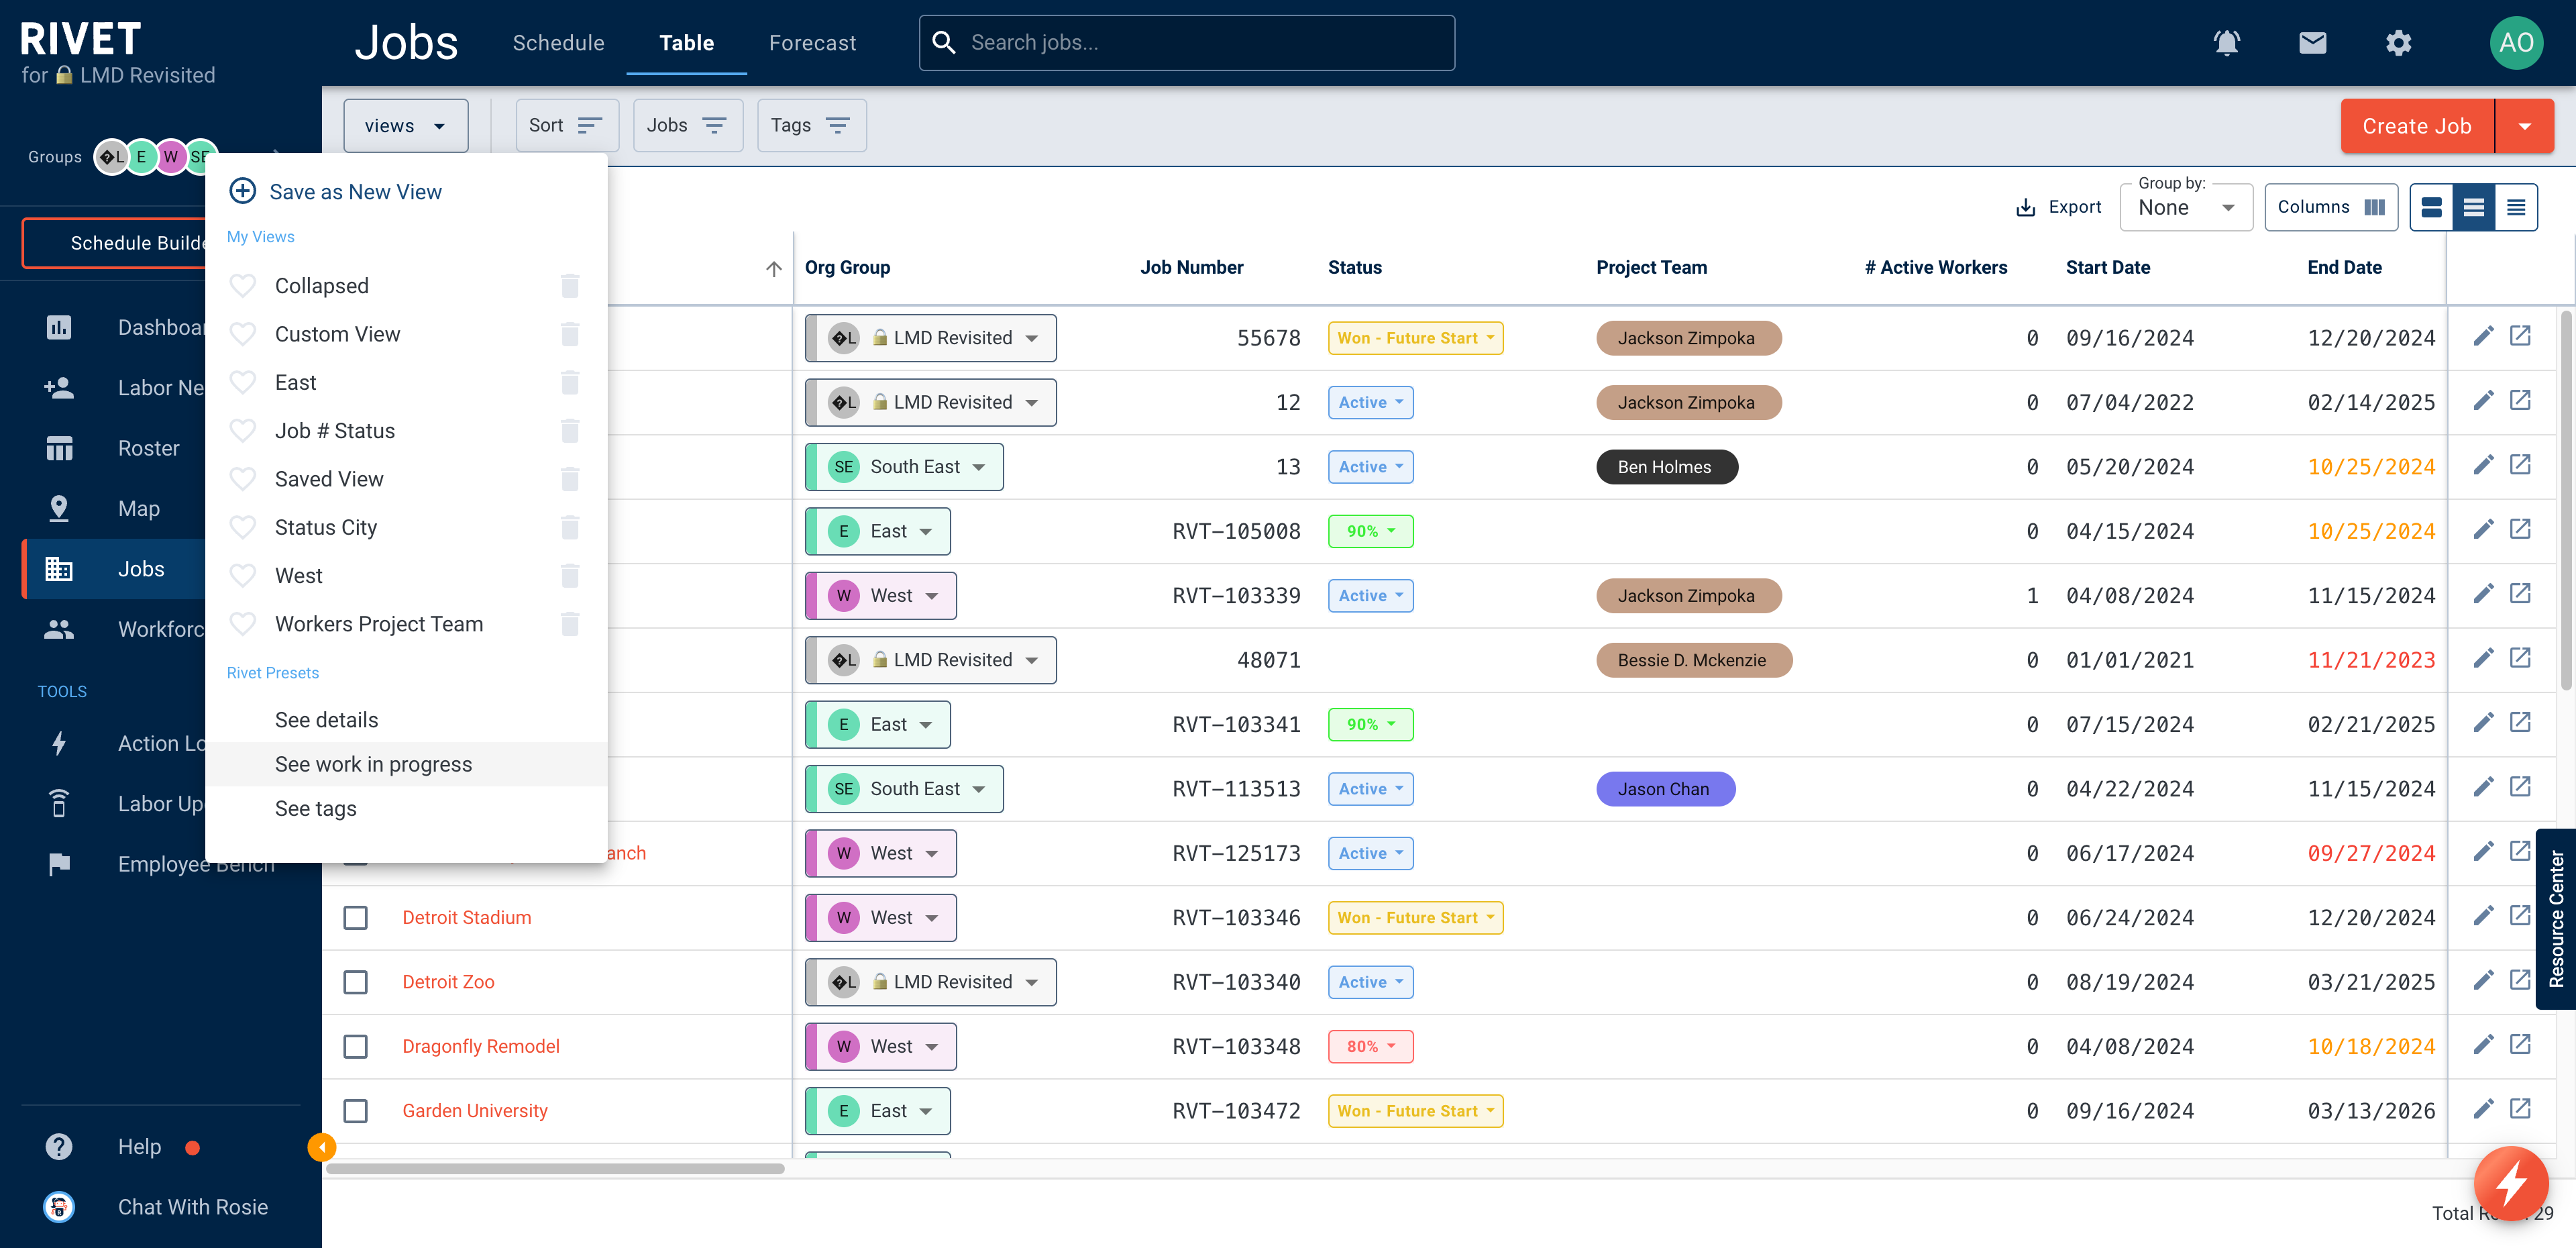Switch to the Schedule tab

point(558,43)
